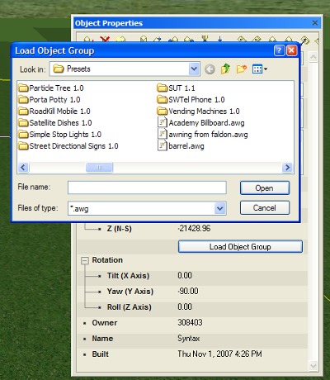Select the Yaw (Y Axis) value field

tap(242, 291)
